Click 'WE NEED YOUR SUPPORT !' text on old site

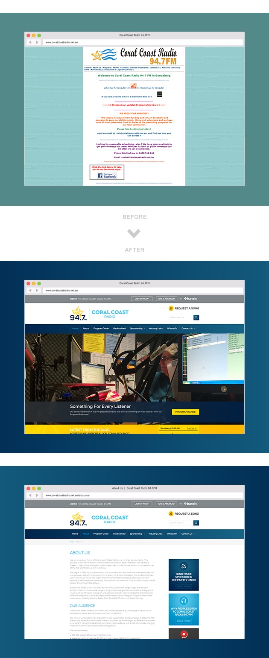pos(134,113)
